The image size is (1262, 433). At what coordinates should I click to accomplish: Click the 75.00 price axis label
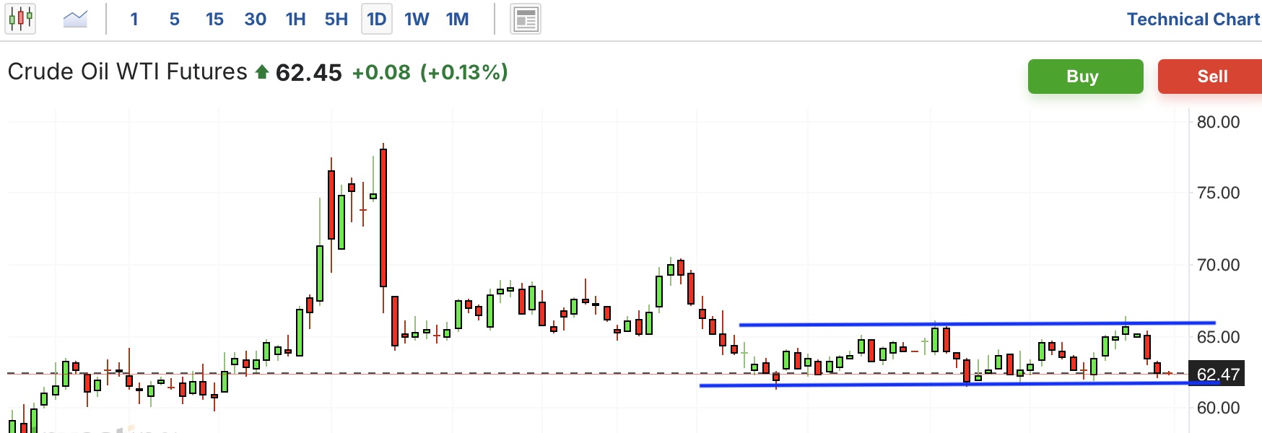pos(1218,193)
